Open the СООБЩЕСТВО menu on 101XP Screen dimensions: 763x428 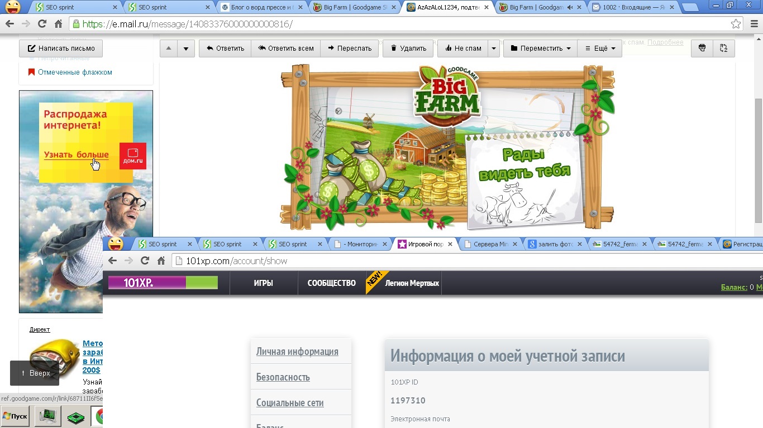click(331, 283)
